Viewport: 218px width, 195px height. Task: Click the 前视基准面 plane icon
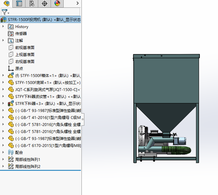tap(11, 47)
